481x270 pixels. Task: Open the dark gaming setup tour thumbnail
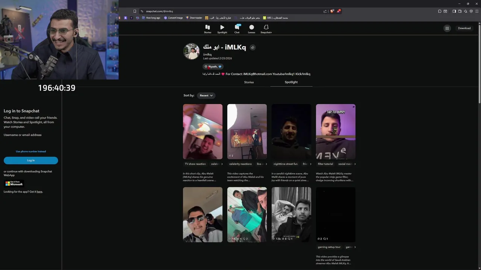pos(336,214)
